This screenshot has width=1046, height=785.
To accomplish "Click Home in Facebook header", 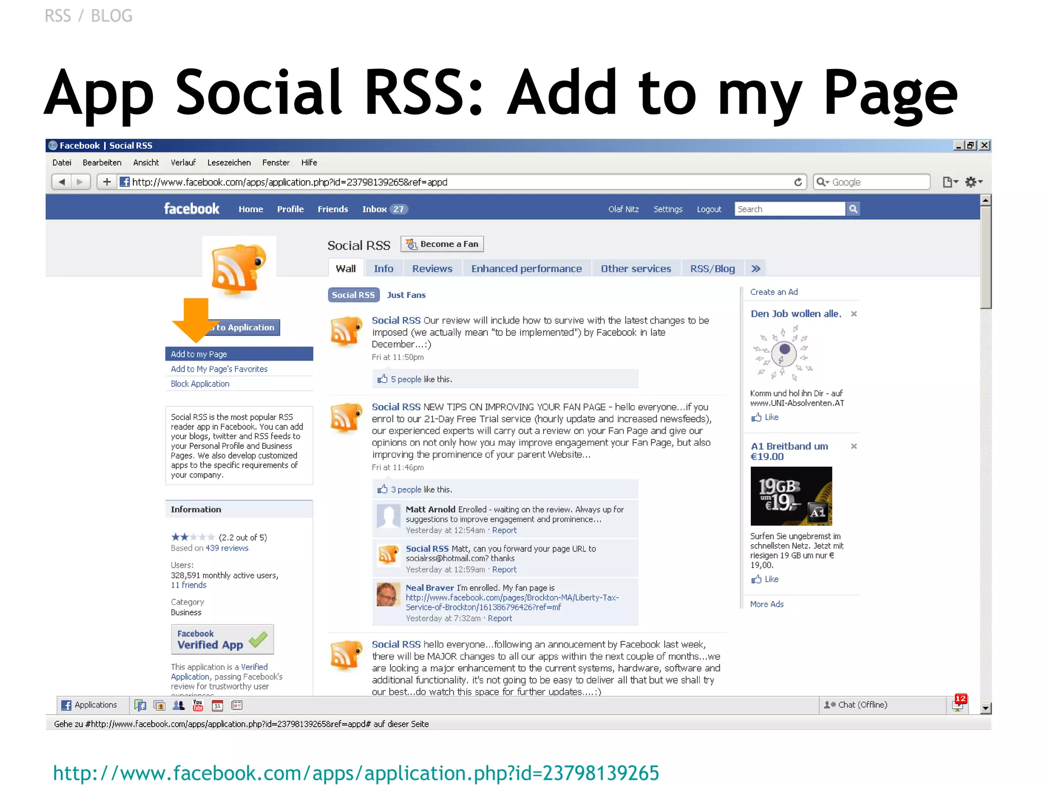I will pos(251,209).
